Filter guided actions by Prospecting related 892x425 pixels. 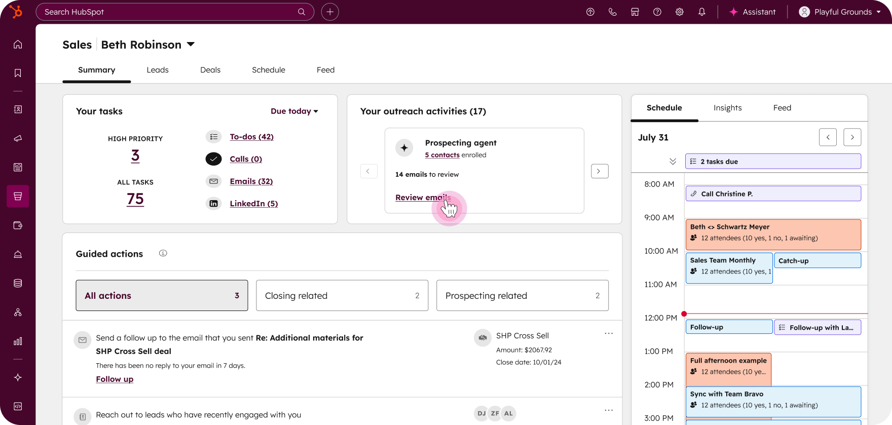coord(523,295)
